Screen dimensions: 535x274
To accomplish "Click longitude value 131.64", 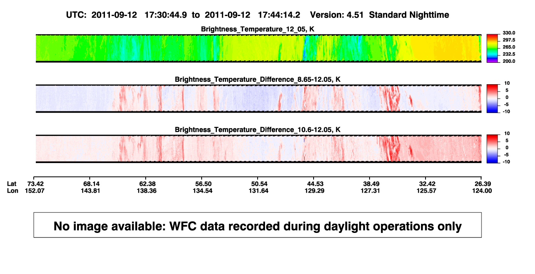I will point(258,191).
